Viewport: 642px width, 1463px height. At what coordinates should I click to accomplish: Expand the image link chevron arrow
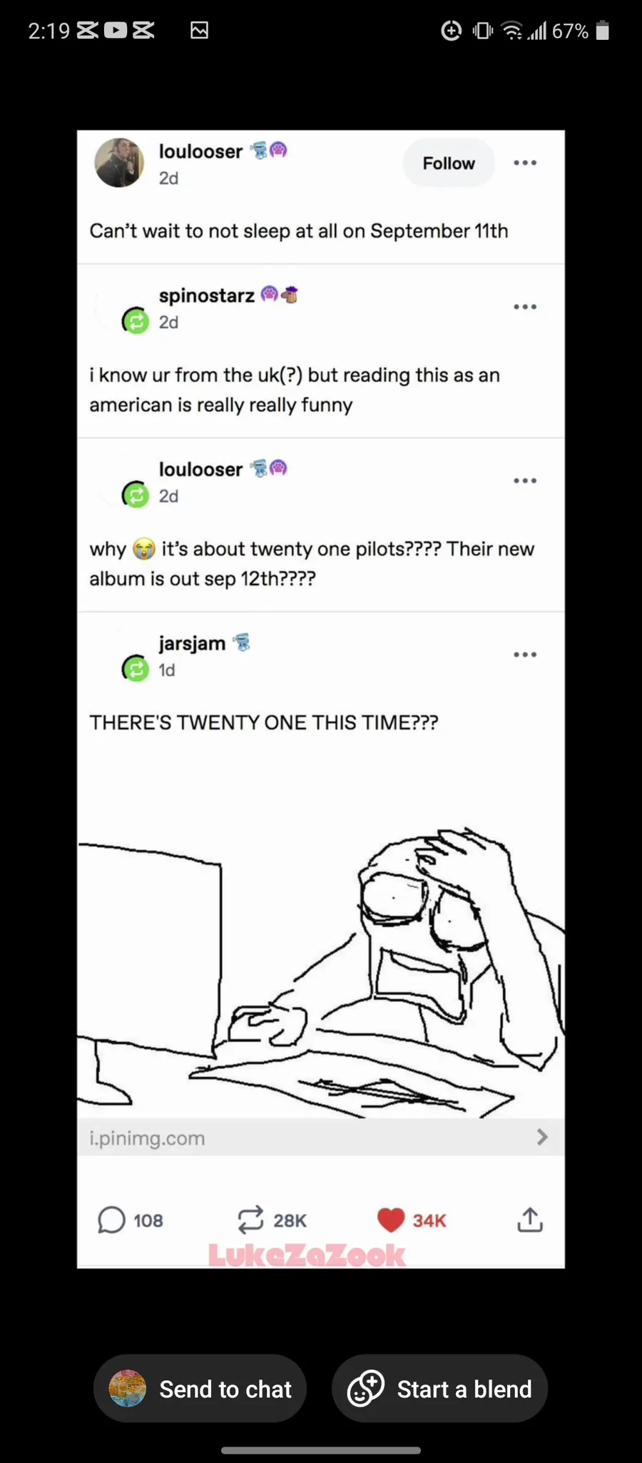[542, 1137]
